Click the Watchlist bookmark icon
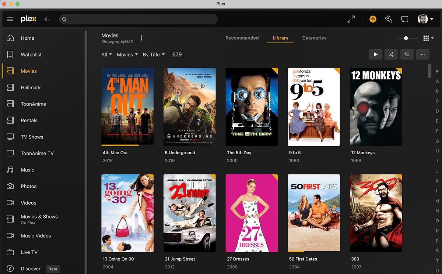Screen dimensions: 442x274 10,54
